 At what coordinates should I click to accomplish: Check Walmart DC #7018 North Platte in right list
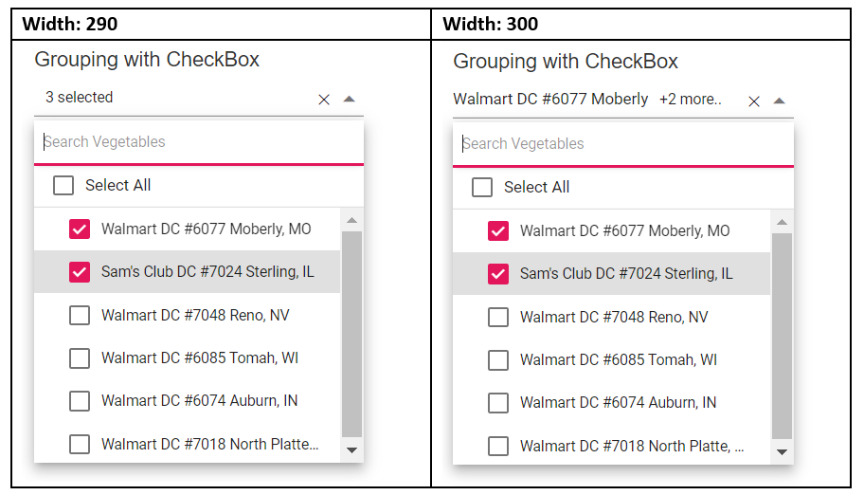click(498, 447)
